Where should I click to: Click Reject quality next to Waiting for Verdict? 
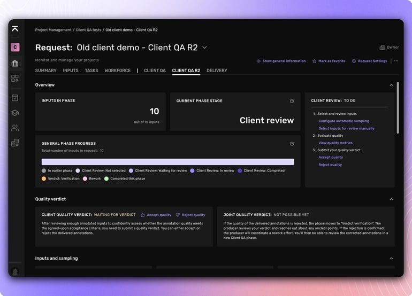(193, 215)
